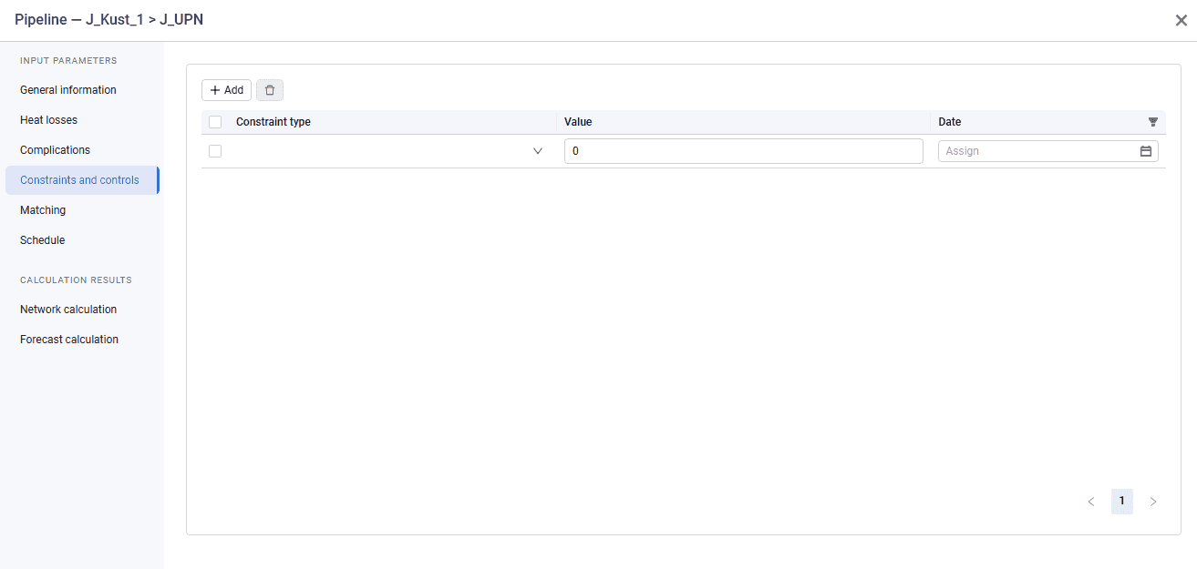This screenshot has width=1197, height=569.
Task: Select Constraints and controls section
Action: click(x=81, y=180)
